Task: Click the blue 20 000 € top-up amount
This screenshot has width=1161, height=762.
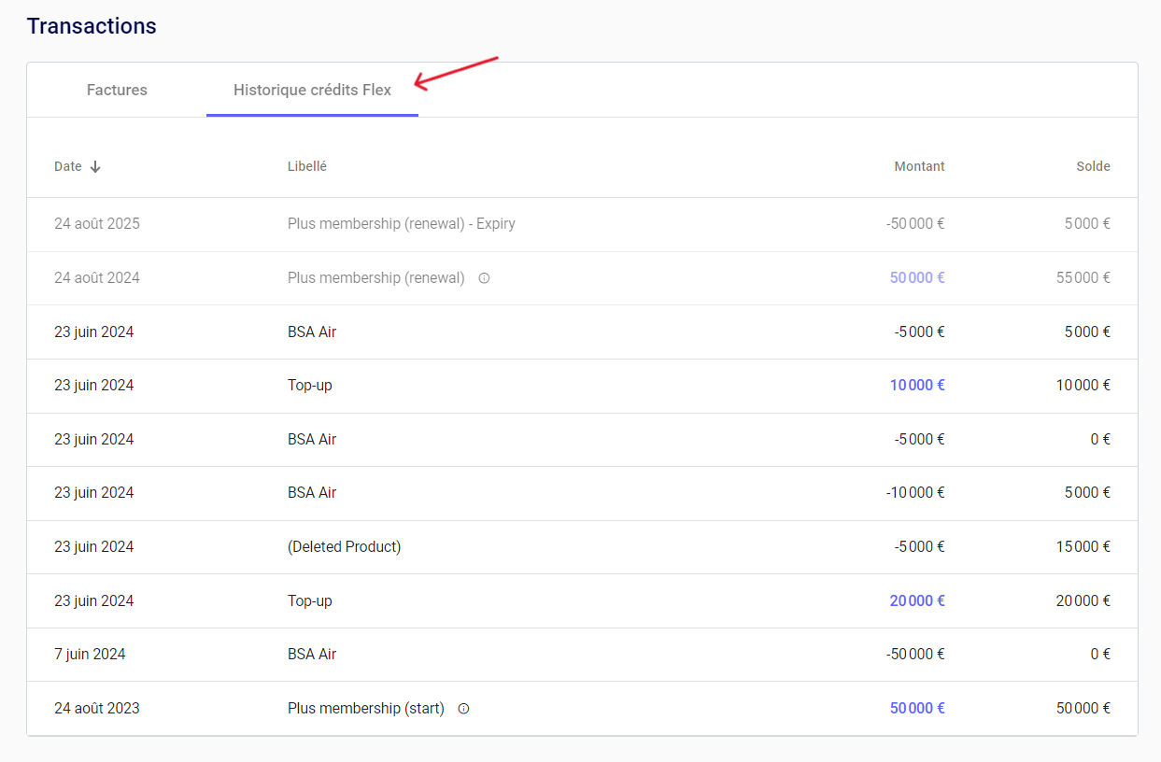Action: (x=916, y=601)
